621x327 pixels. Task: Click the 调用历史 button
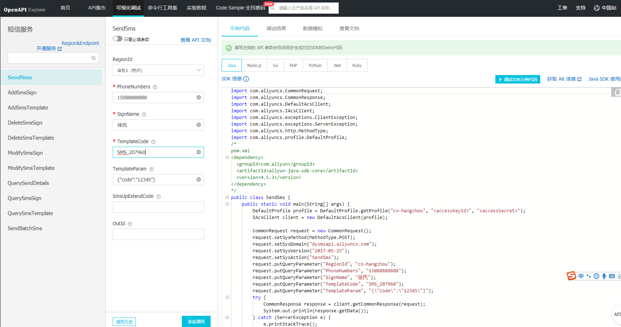tap(124, 322)
